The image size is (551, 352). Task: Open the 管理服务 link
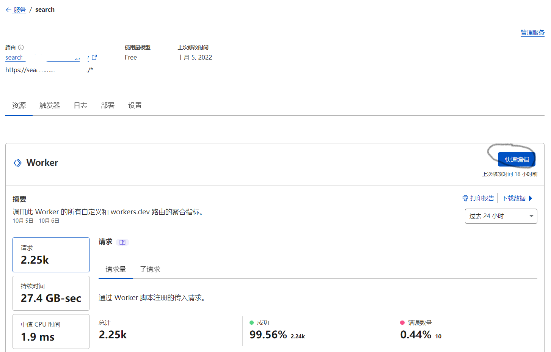coord(532,33)
